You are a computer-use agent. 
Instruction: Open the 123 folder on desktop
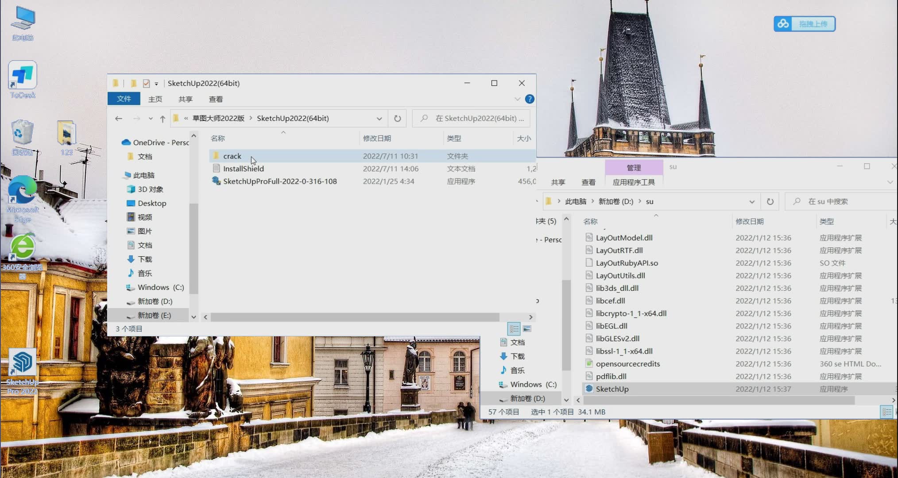click(66, 138)
